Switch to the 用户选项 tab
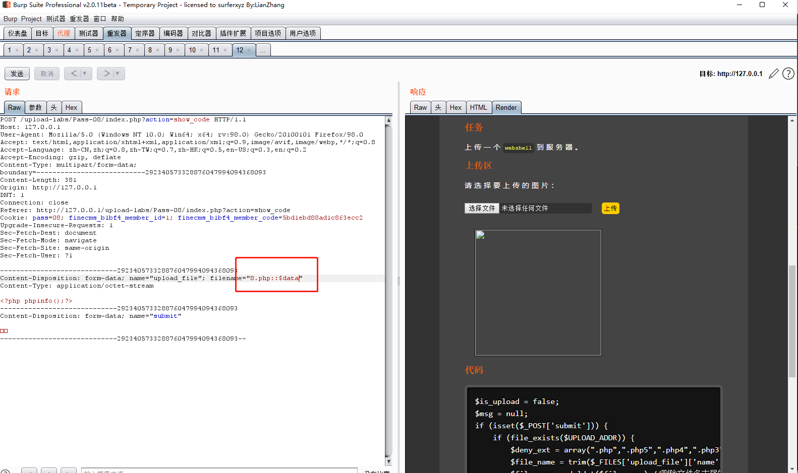798x473 pixels. pyautogui.click(x=303, y=33)
